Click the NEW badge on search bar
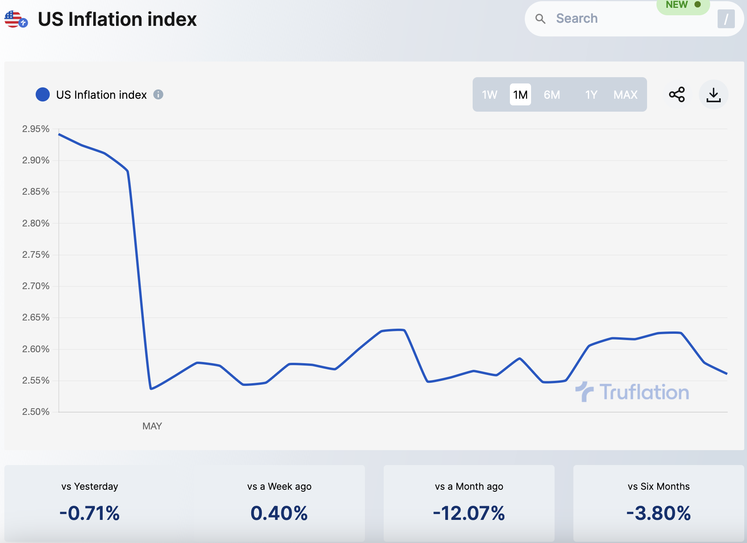Screen dimensions: 747x543 pos(682,5)
